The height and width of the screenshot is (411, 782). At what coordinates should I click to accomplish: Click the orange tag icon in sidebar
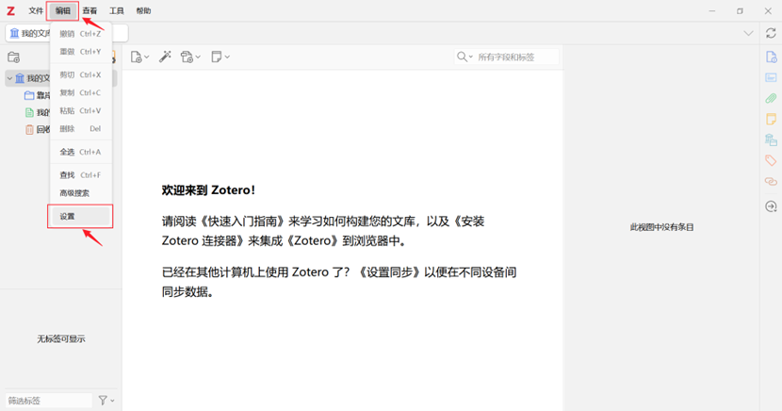(x=771, y=160)
